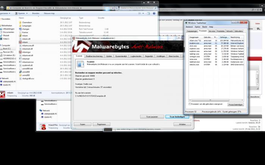Switch to Realtime bescherming tab
The width and height of the screenshot is (265, 165).
[94, 56]
